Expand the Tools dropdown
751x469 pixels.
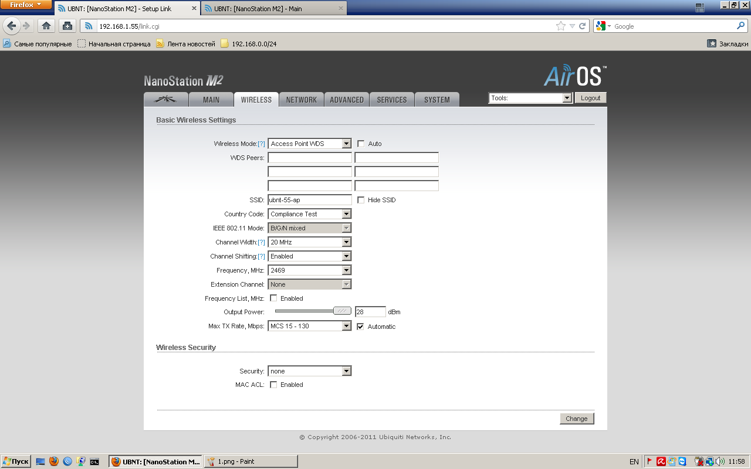tap(530, 98)
